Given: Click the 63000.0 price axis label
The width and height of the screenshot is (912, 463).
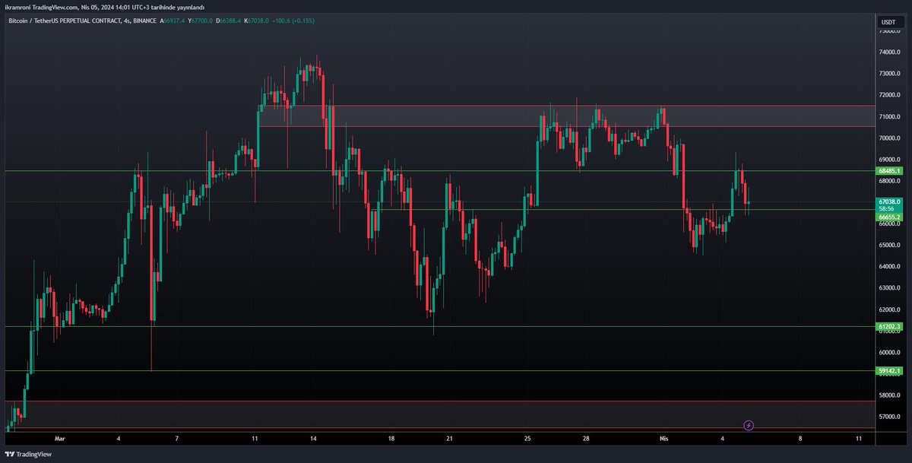Looking at the screenshot, I should (x=888, y=288).
